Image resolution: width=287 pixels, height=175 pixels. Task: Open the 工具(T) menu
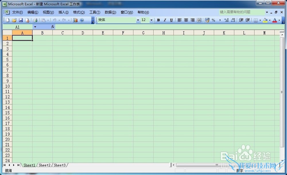click(95, 12)
